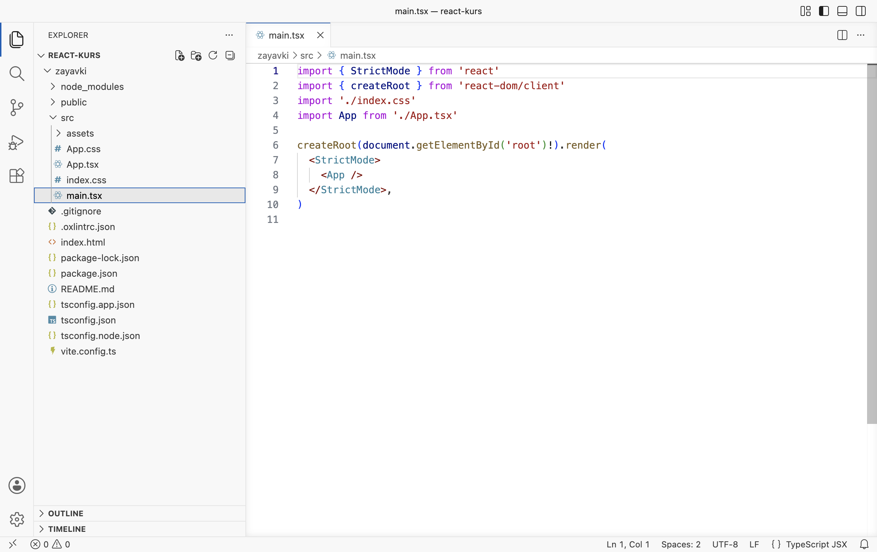Click Ln 1, Col 1 in status bar
877x552 pixels.
tap(628, 544)
